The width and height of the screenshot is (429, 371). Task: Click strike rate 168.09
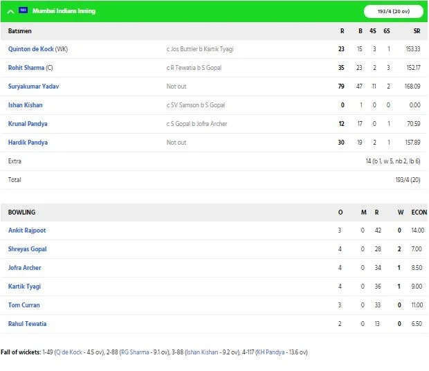tap(412, 87)
